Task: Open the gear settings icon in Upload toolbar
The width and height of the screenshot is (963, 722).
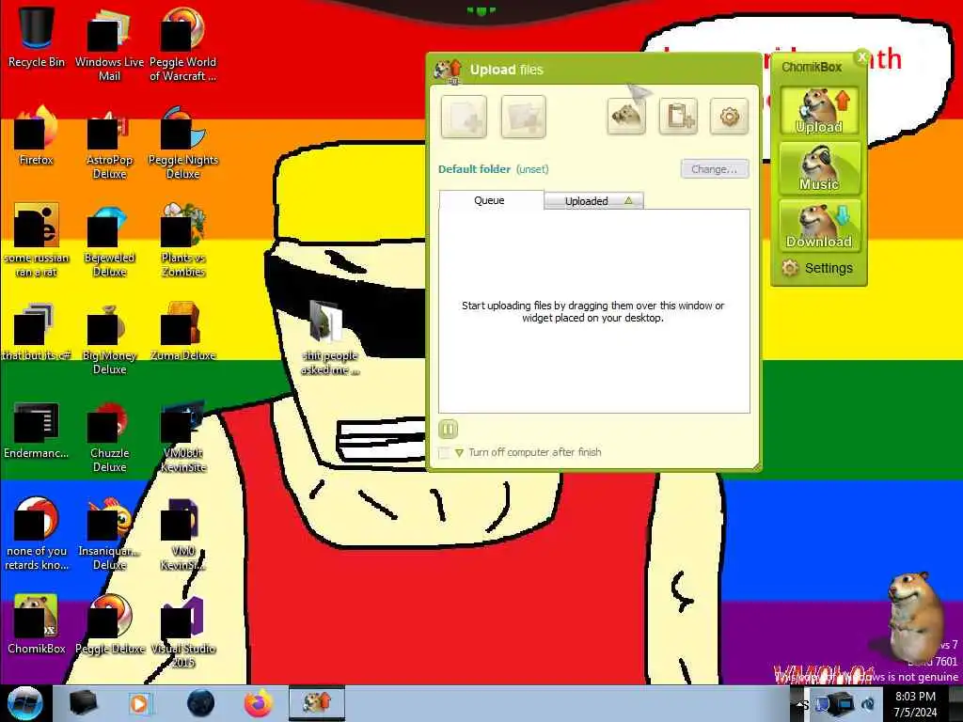Action: click(x=729, y=116)
